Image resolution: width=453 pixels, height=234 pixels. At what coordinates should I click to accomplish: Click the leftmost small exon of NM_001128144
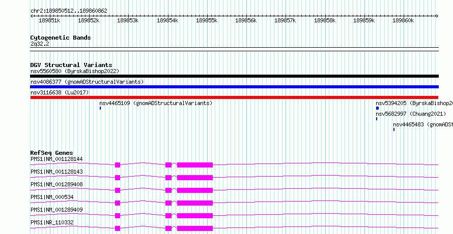click(x=117, y=165)
